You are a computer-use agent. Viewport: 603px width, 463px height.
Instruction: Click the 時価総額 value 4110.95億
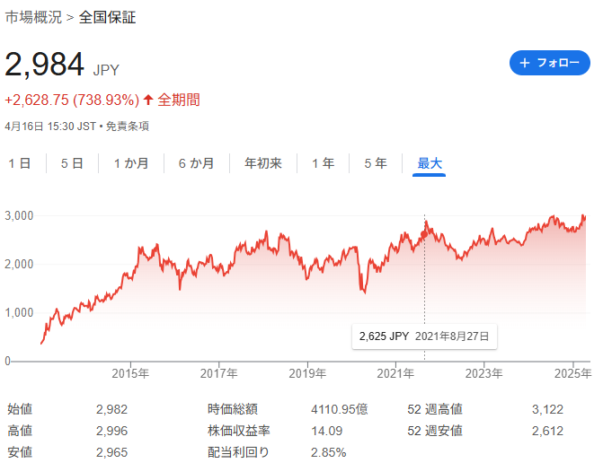[x=339, y=410]
